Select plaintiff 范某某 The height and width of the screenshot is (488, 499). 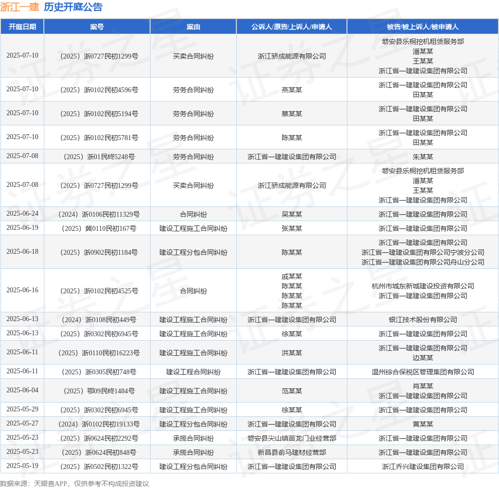point(292,391)
